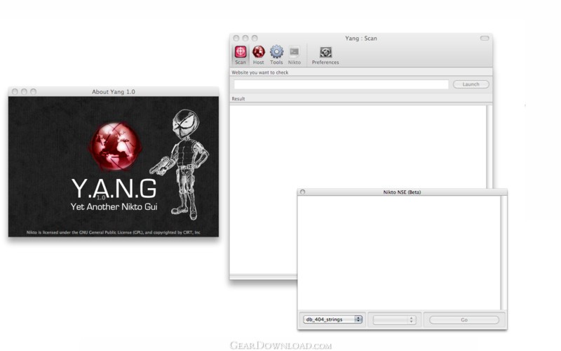Click the Result pane scrollbar in Scan window

coord(489,146)
